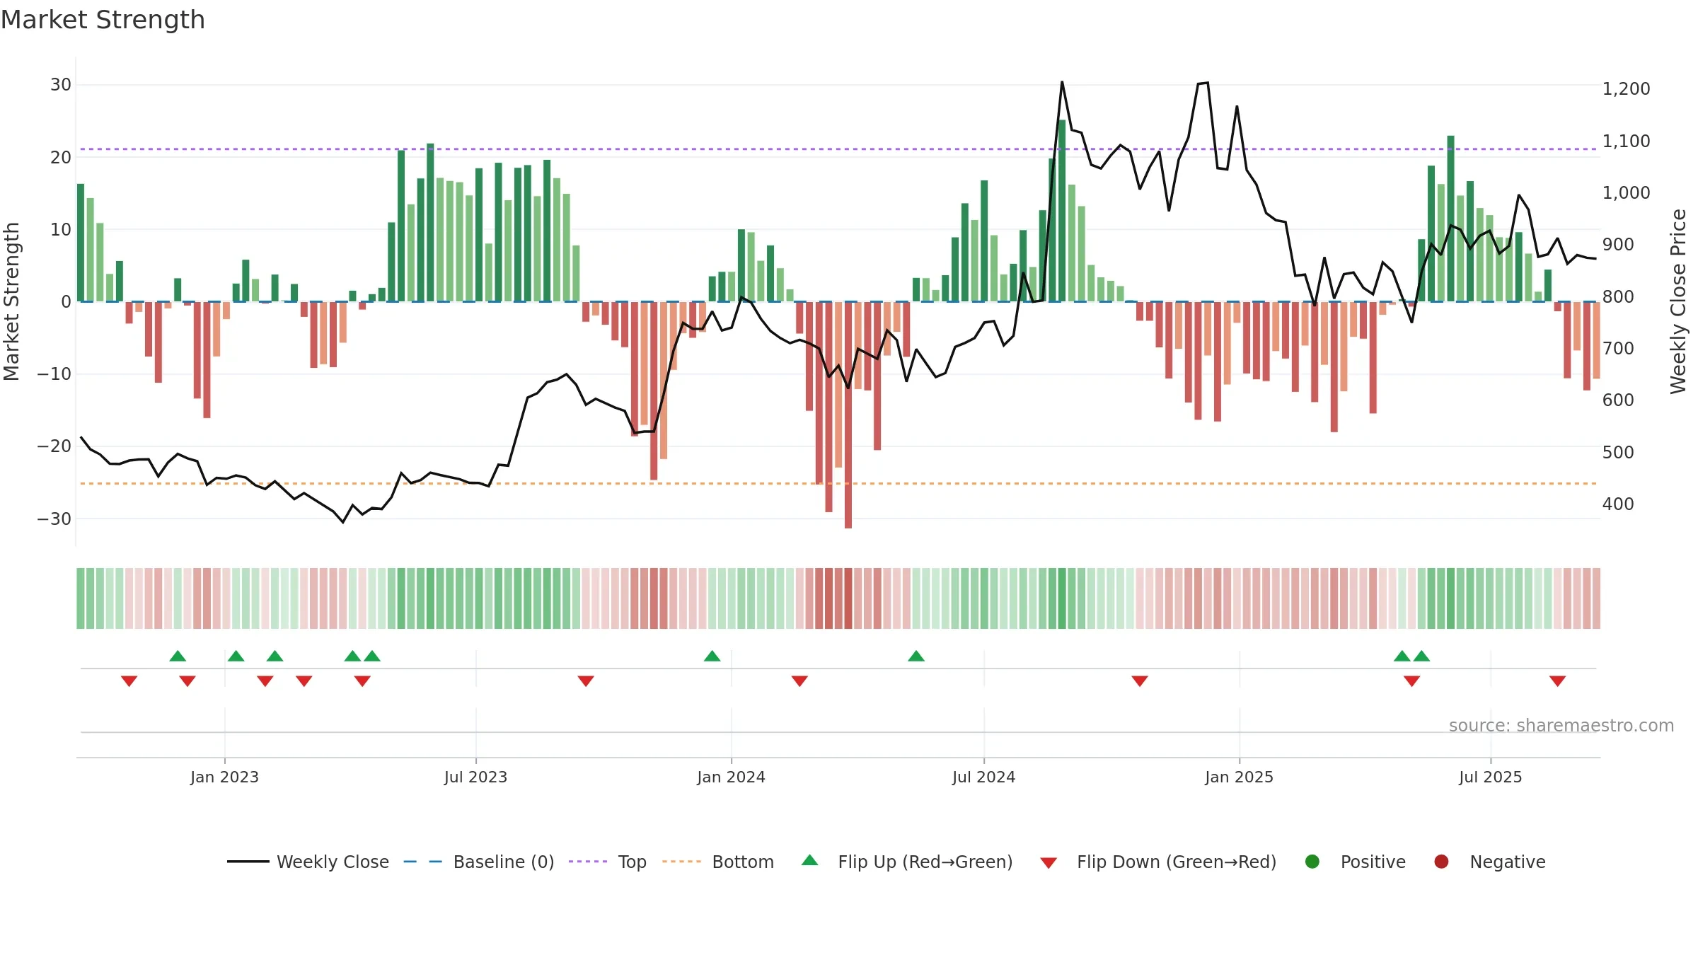Click the source: sharemaestro.com text

(1561, 726)
